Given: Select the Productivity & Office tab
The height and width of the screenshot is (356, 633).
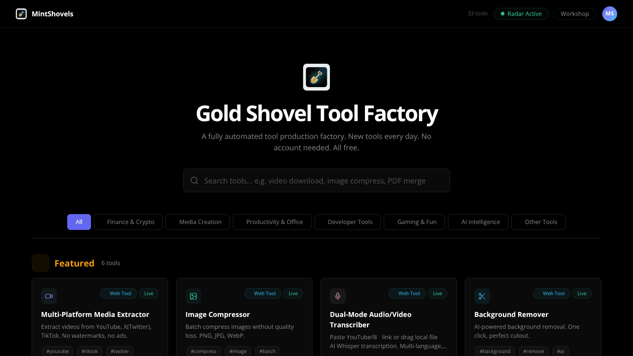Looking at the screenshot, I should click(272, 222).
